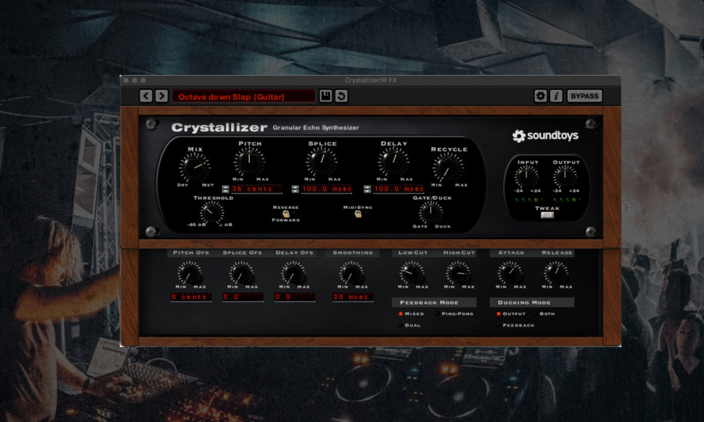Viewport: 704px width, 422px height.
Task: Click the Splice msec value stepper
Action: 296,189
